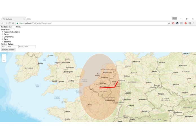
Task: Click Rotterdam label on the map
Action: (105, 77)
